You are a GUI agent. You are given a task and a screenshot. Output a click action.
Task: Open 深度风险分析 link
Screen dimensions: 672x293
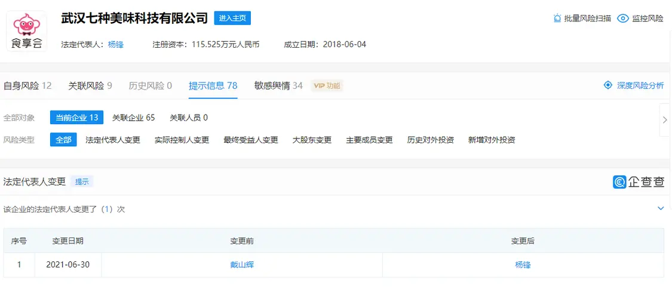[640, 85]
